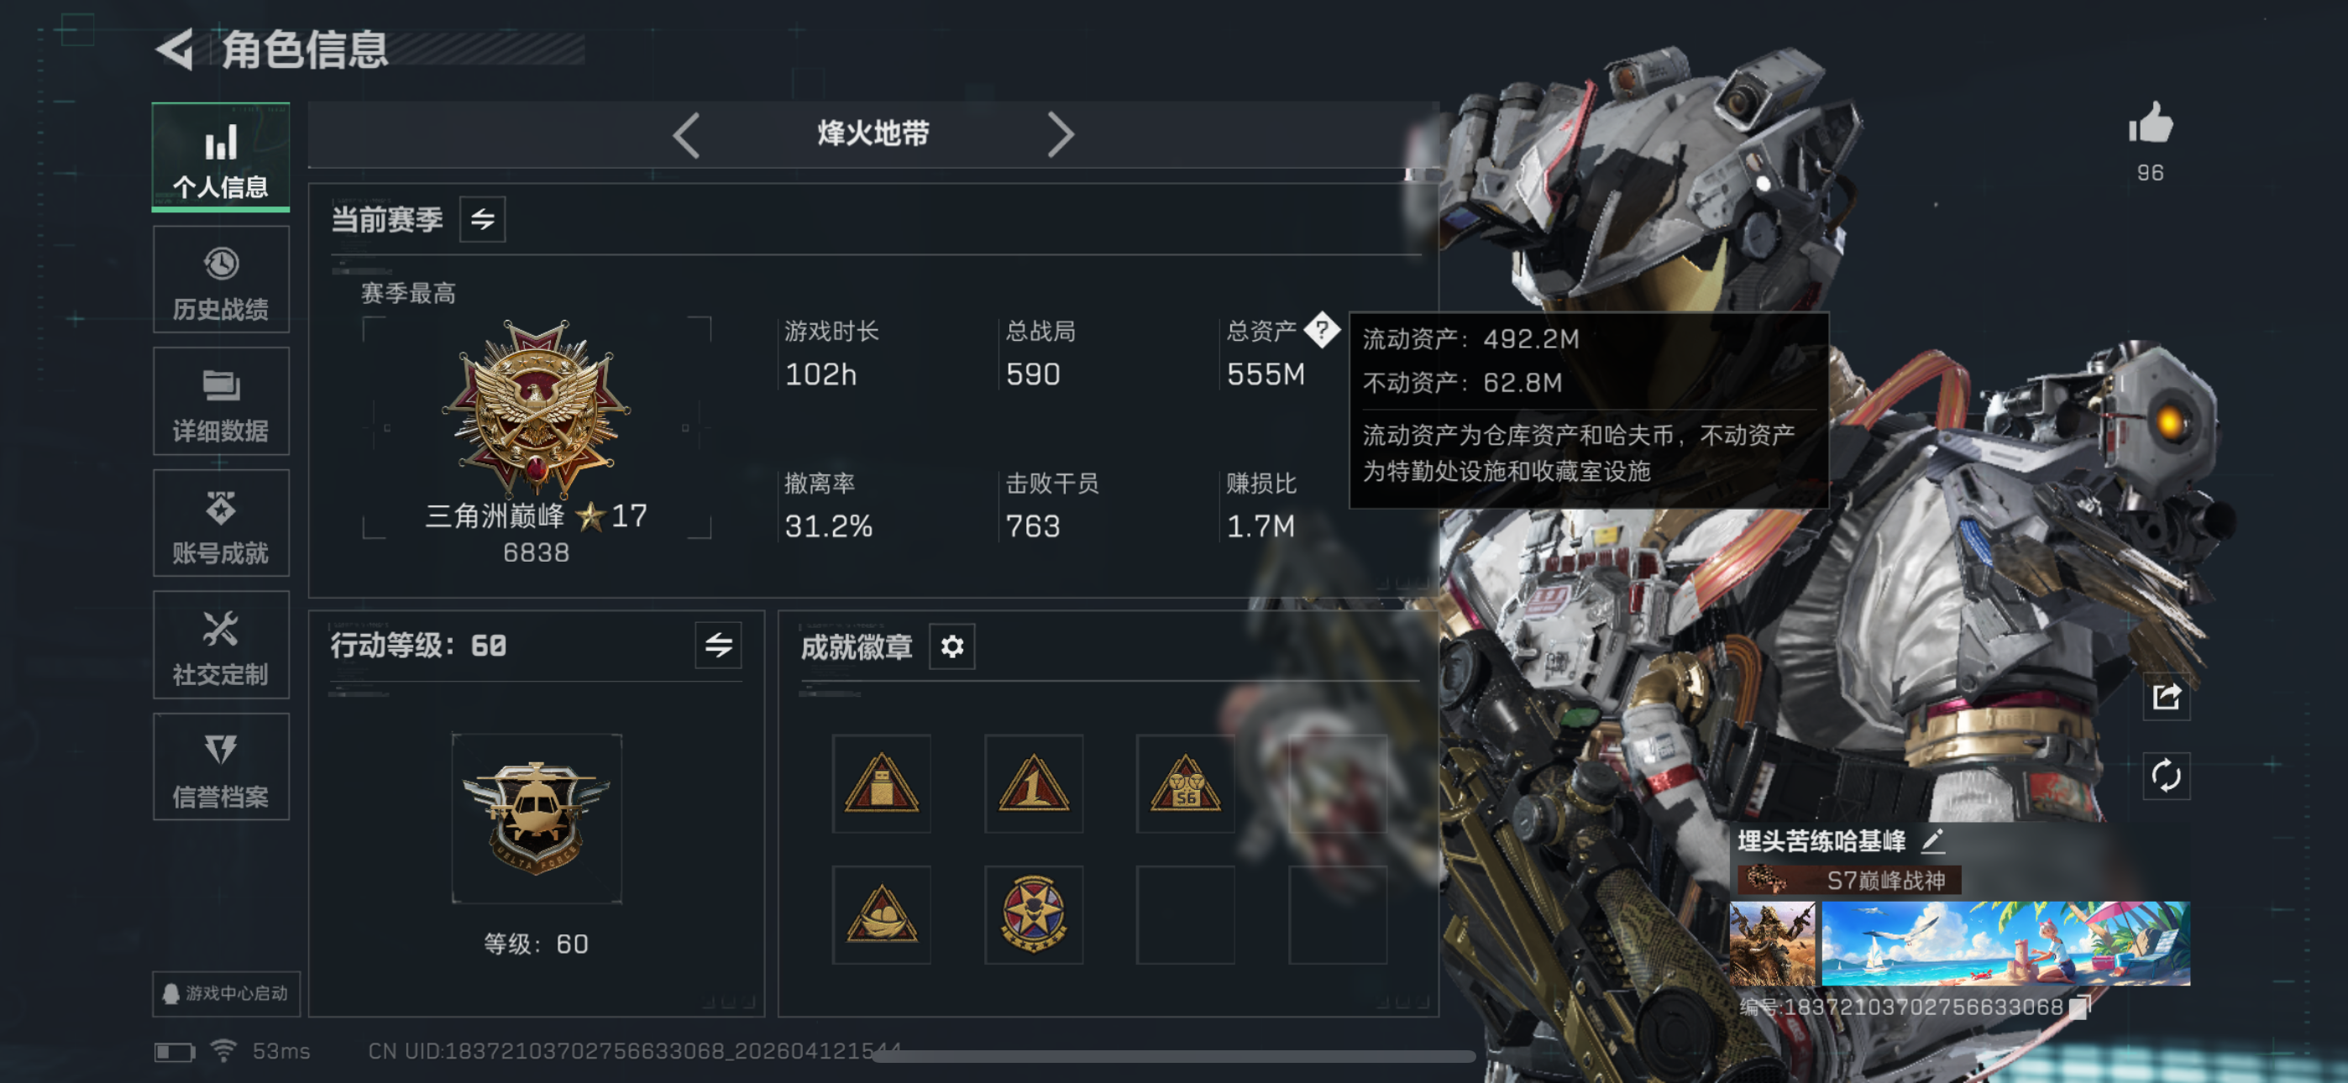Edit nickname with the pencil icon
The width and height of the screenshot is (2348, 1083).
point(1932,840)
